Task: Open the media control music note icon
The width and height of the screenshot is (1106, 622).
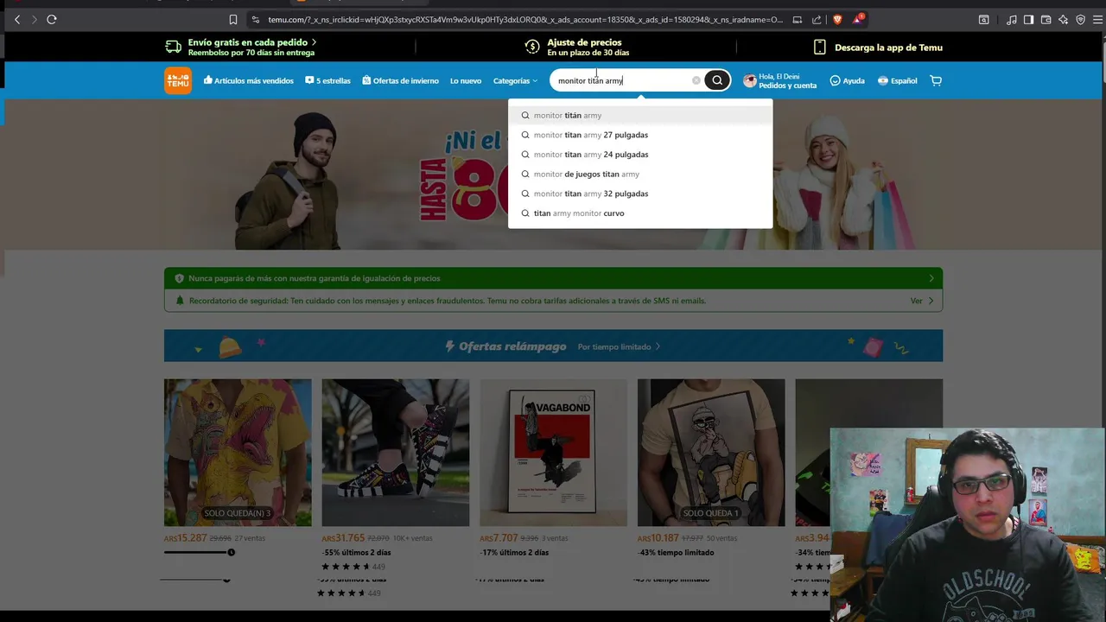Action: click(x=1012, y=19)
